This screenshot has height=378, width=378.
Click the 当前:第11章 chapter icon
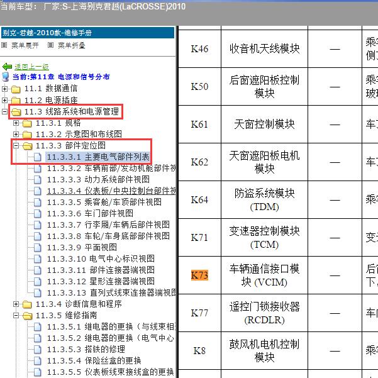(5, 77)
